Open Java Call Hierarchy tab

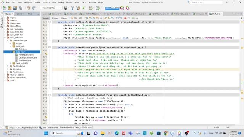click(x=49, y=127)
